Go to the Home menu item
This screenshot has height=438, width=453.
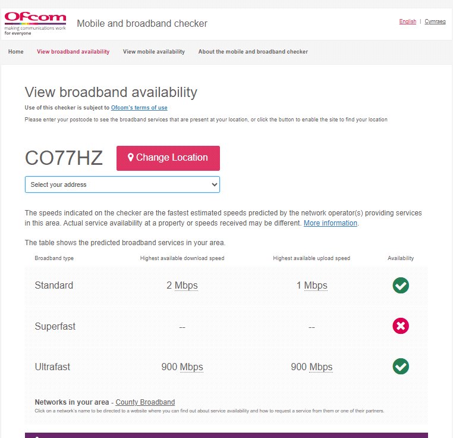coord(16,52)
